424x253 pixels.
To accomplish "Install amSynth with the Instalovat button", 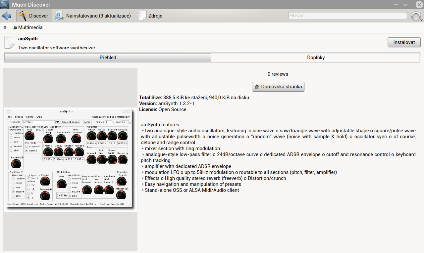I will coord(404,42).
